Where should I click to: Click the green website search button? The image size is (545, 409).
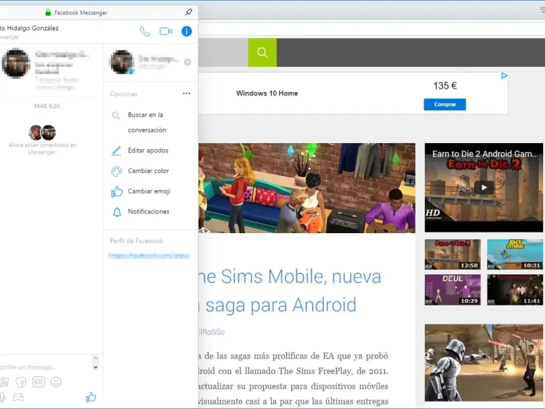tap(262, 52)
